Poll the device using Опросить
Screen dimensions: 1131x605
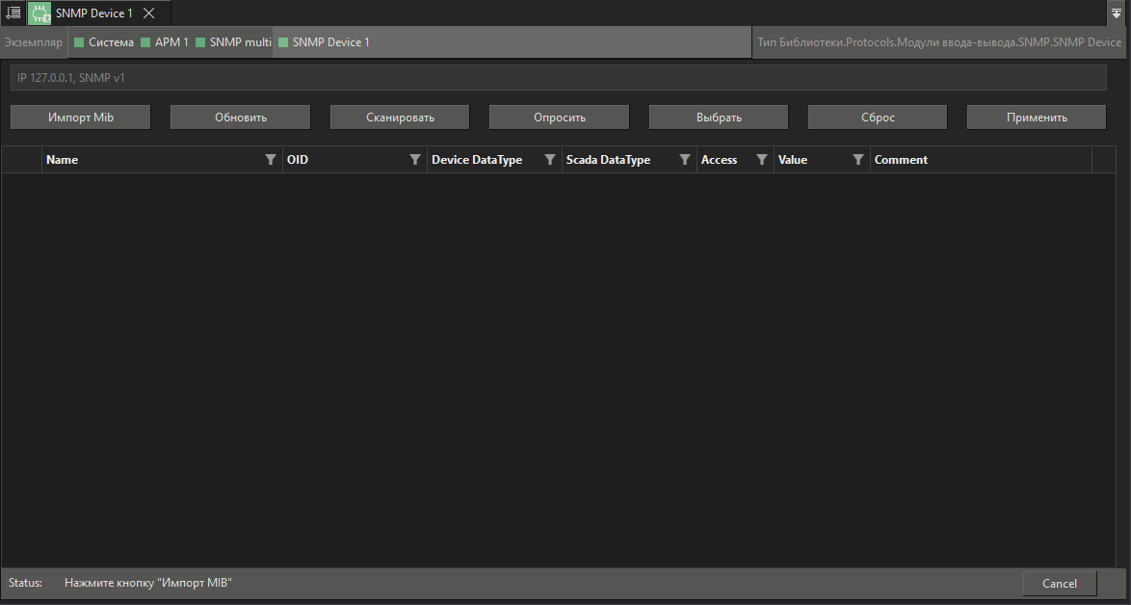[559, 117]
